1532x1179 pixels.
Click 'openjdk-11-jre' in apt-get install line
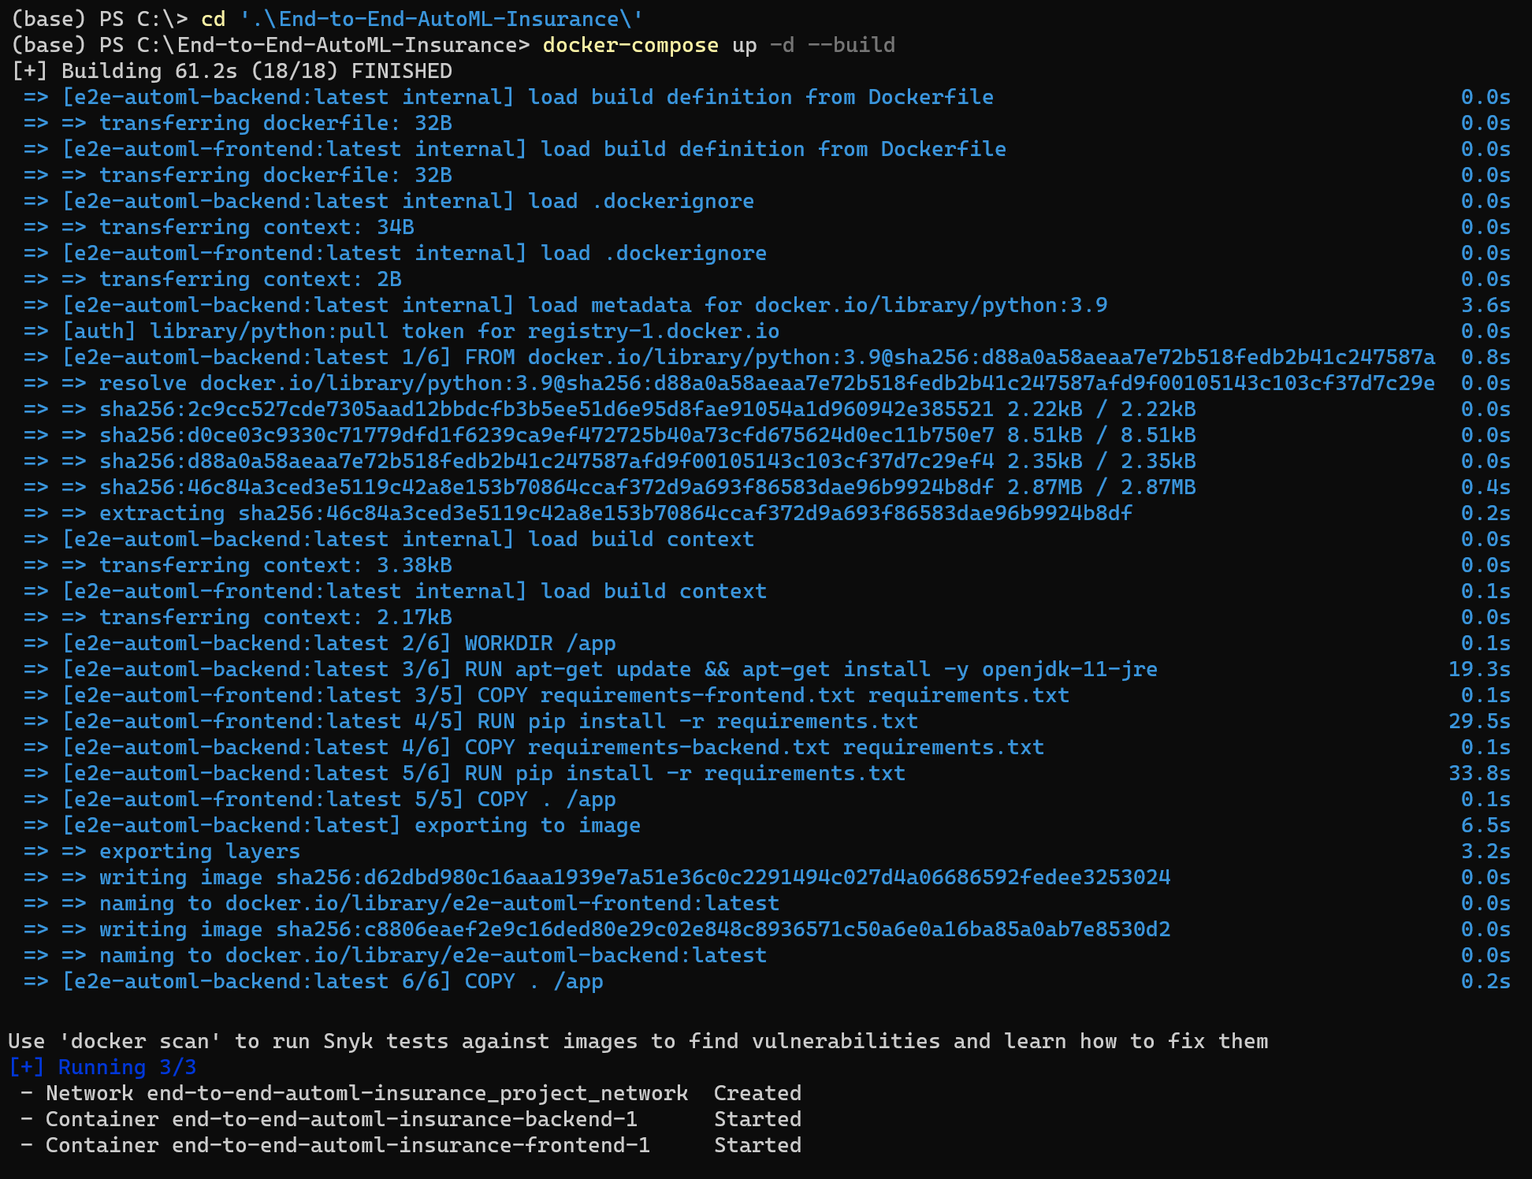coord(1069,669)
